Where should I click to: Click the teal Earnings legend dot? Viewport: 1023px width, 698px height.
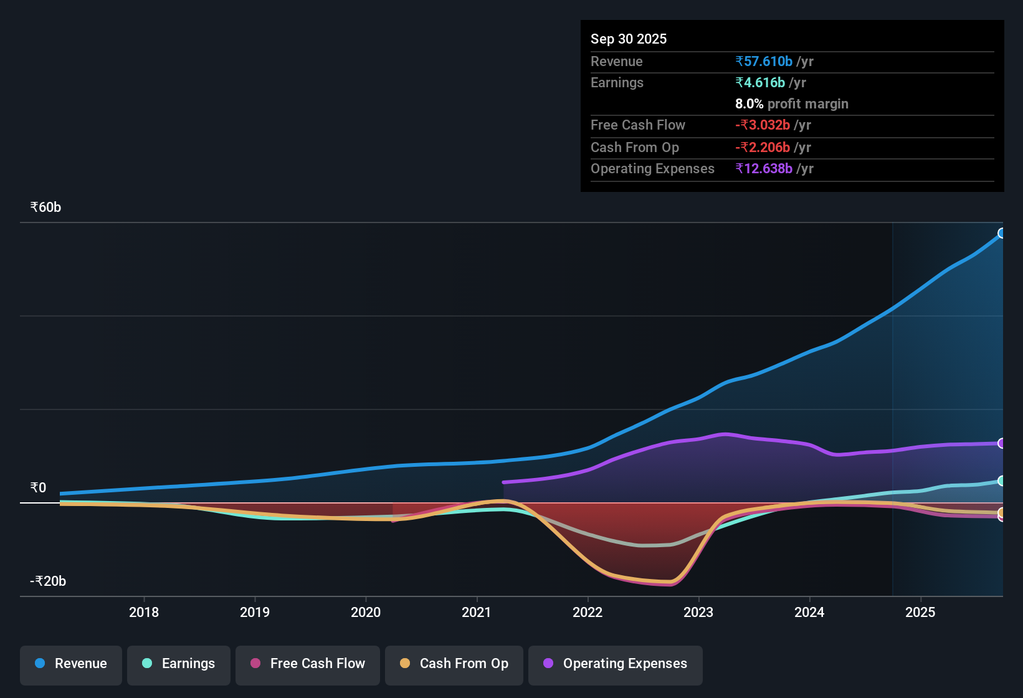click(x=147, y=664)
